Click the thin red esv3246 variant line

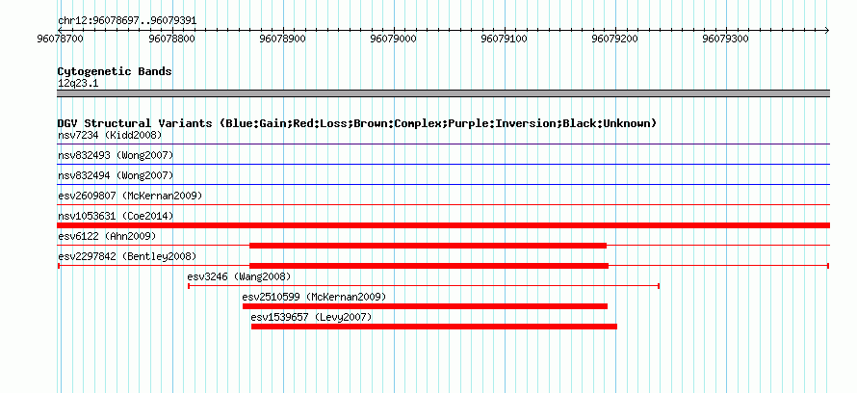point(424,286)
